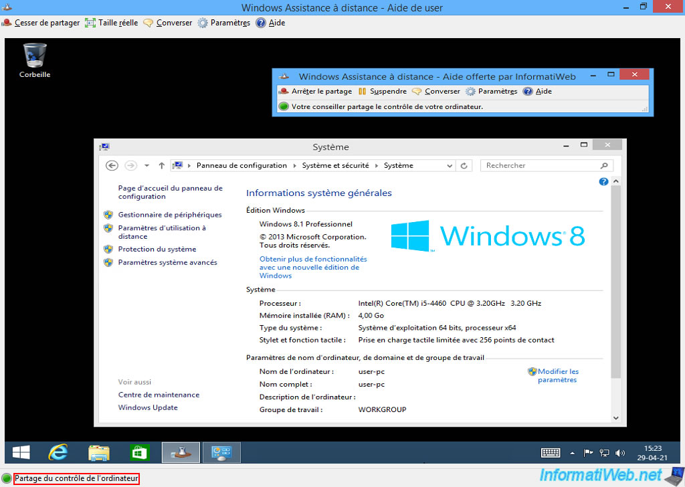685x487 pixels.
Task: Select Panneau de configuration breadcrumb
Action: (x=241, y=165)
